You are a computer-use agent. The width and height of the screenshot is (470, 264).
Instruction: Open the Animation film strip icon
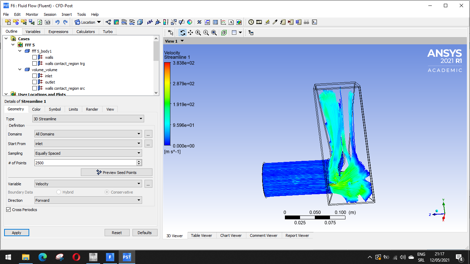click(259, 22)
